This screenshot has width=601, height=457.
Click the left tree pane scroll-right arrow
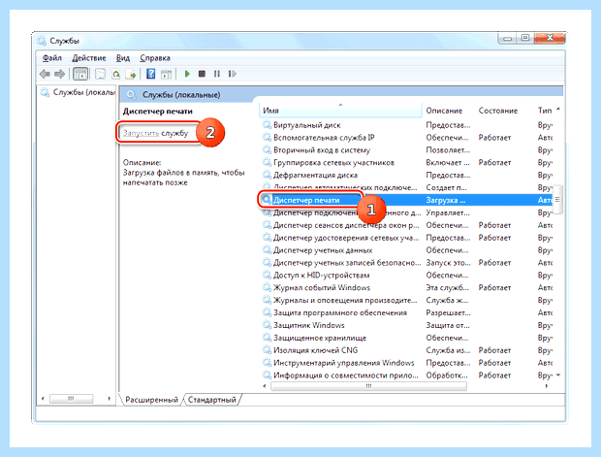110,399
